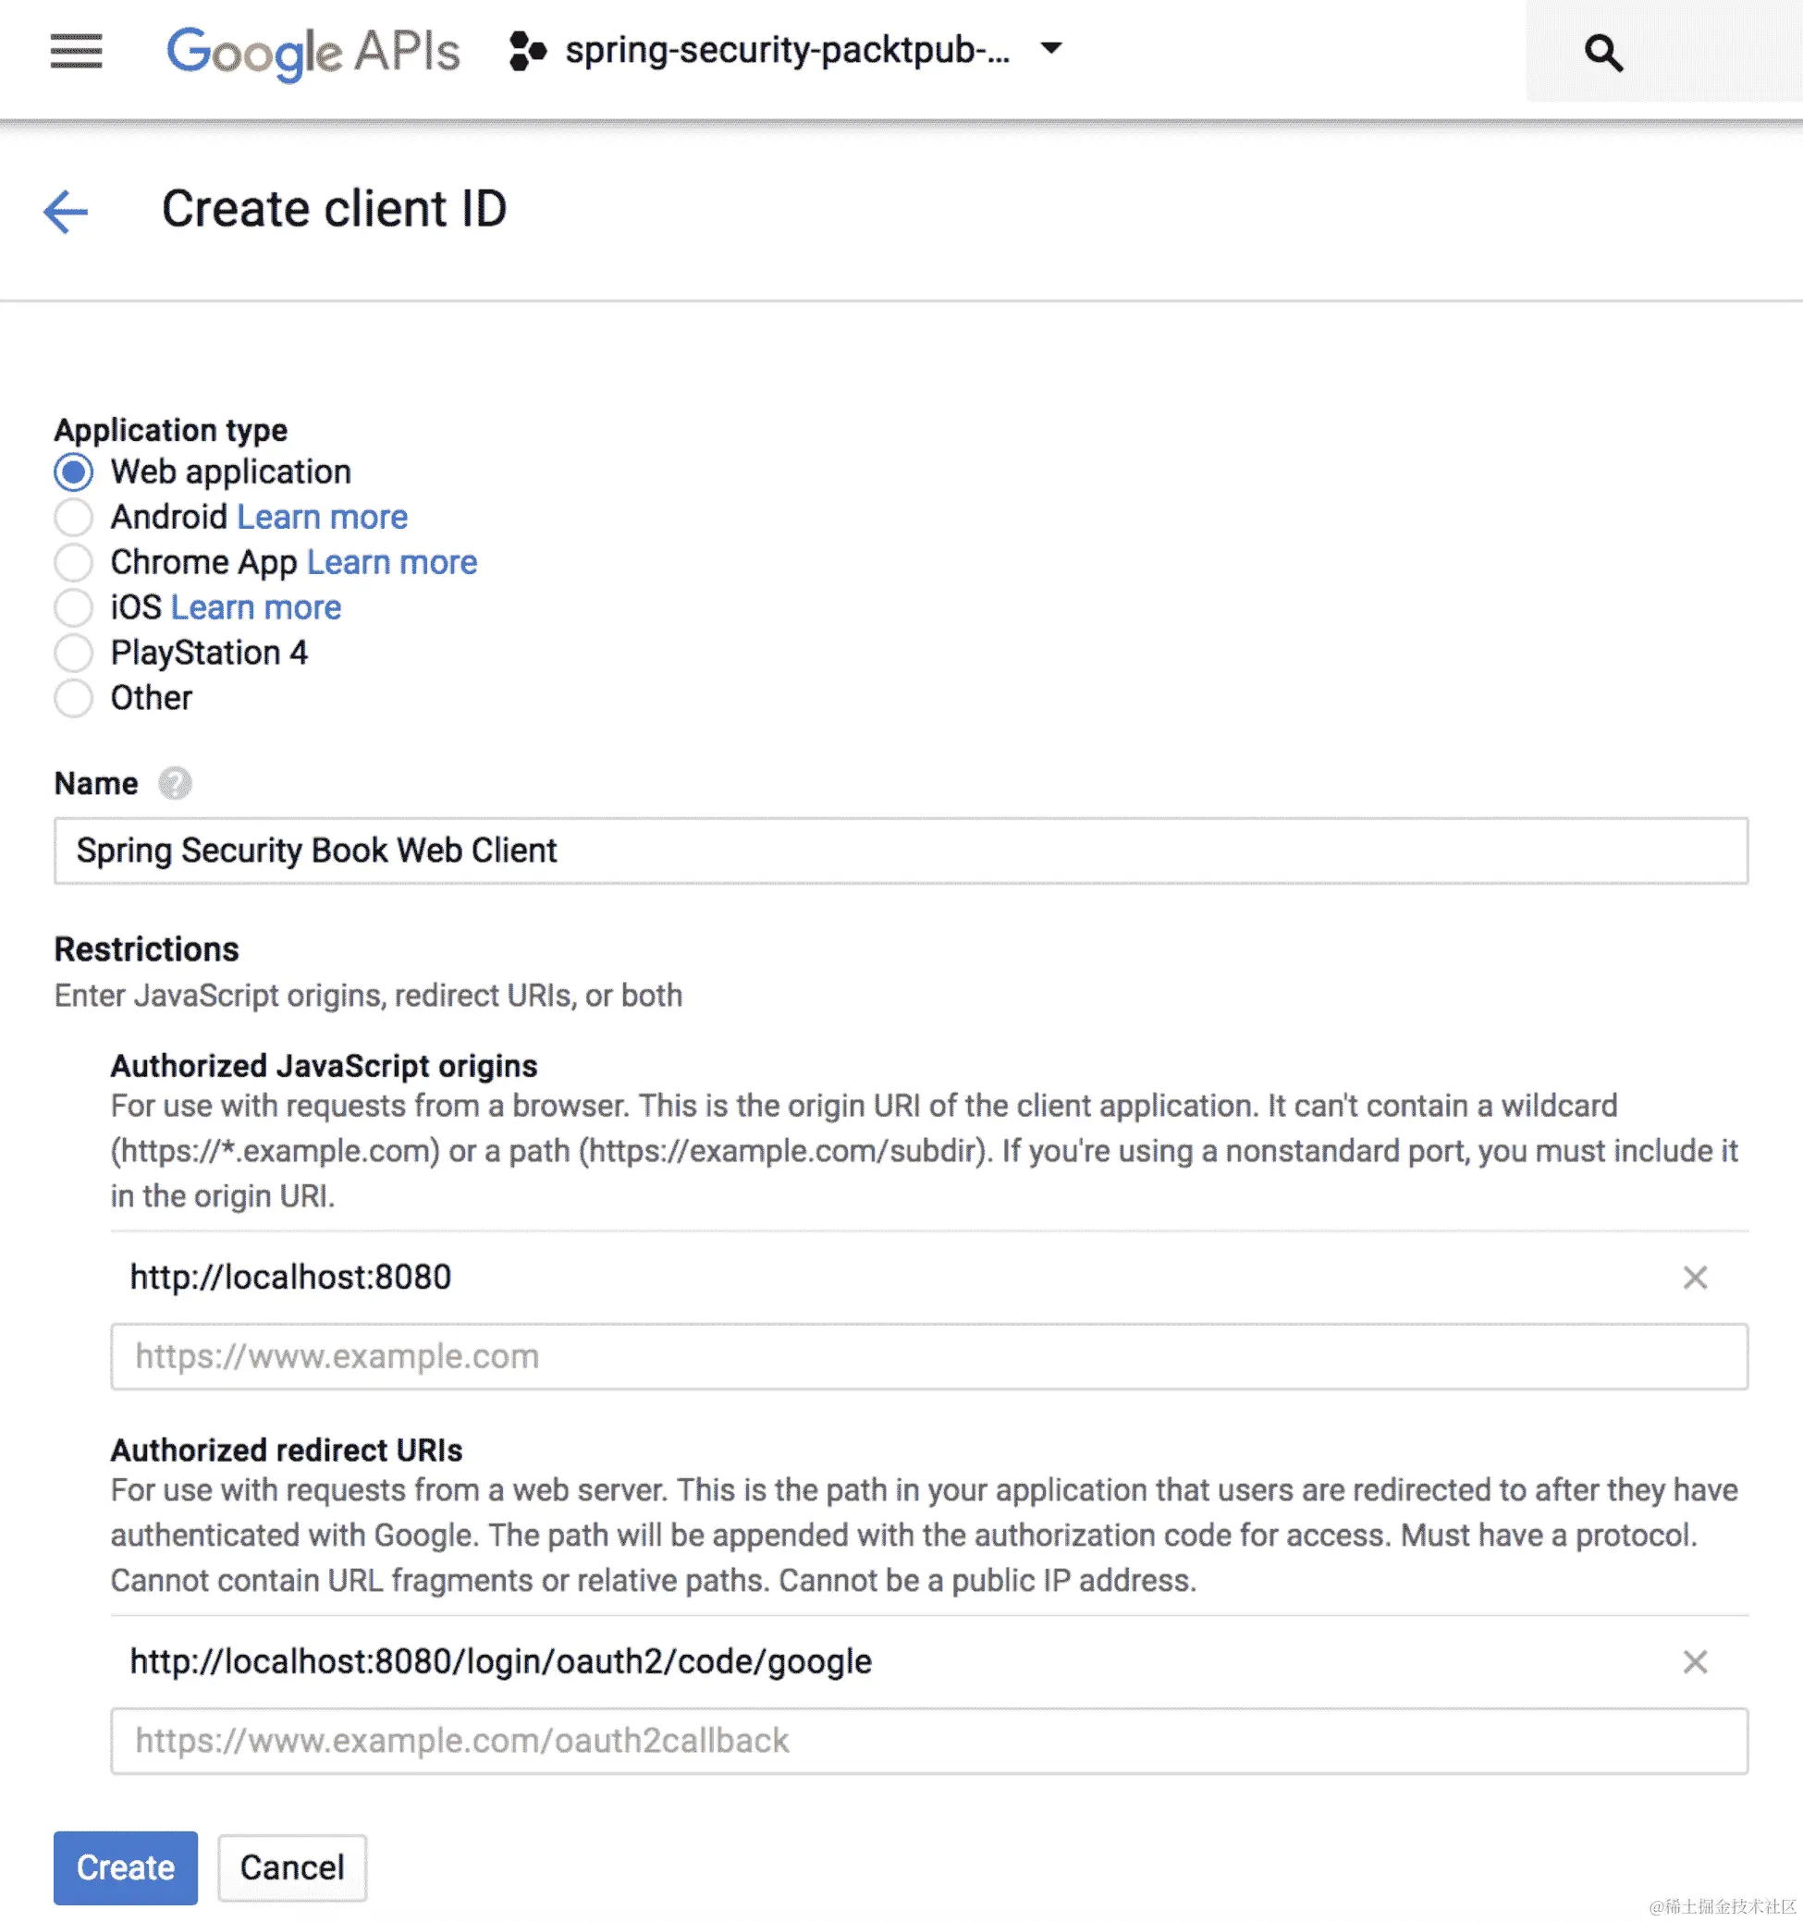Open the hamburger navigation menu

[76, 51]
